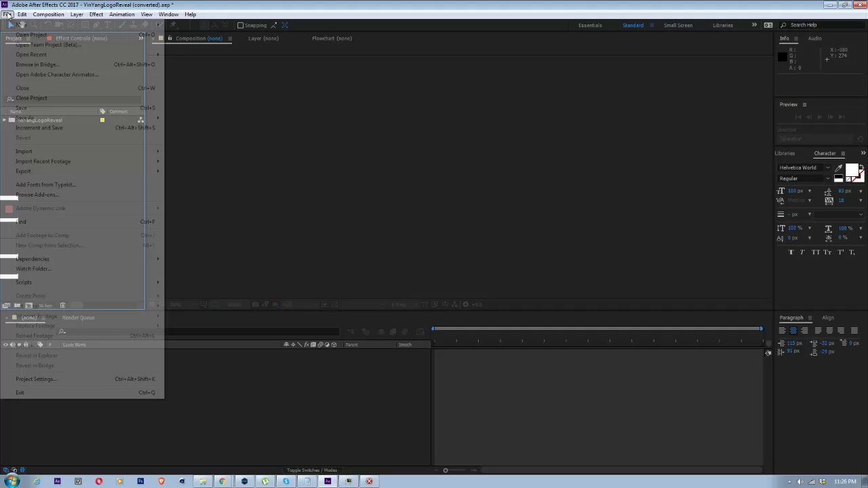Viewport: 868px width, 488px height.
Task: Justify all lines of paragraph
Action: pos(854,331)
